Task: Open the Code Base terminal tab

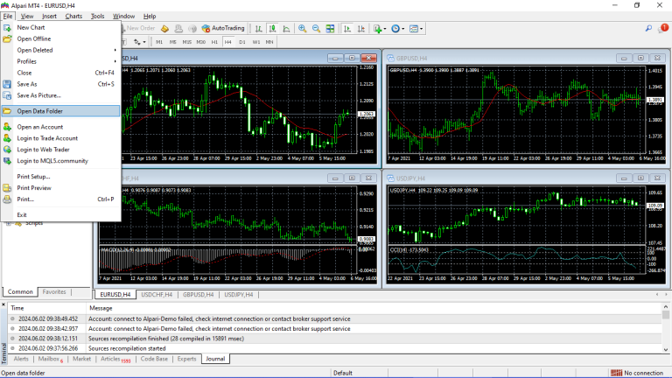Action: tap(154, 359)
